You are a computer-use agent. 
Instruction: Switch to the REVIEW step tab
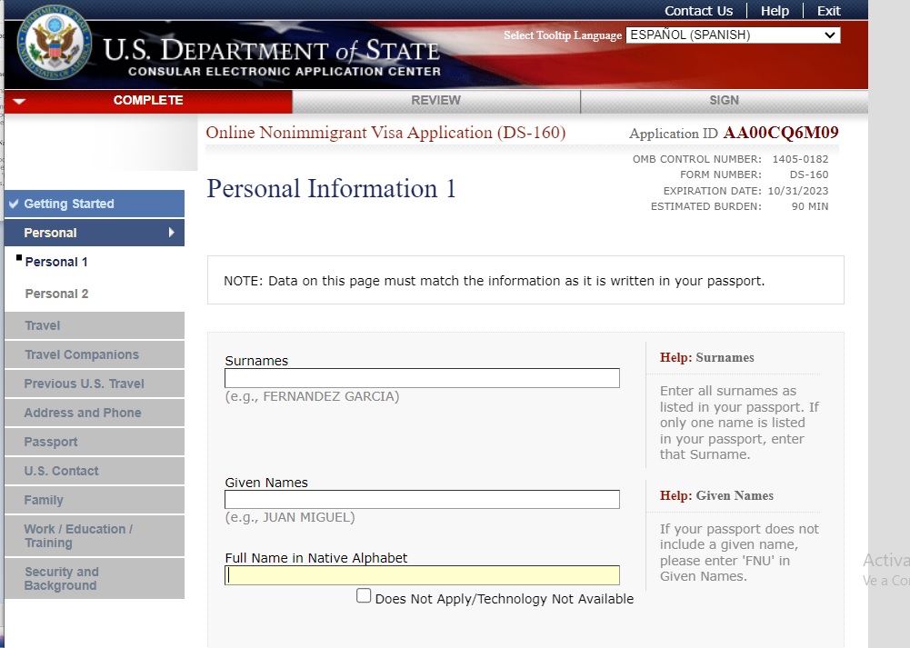coord(435,100)
